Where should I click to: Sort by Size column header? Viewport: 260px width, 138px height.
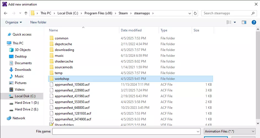point(196,30)
